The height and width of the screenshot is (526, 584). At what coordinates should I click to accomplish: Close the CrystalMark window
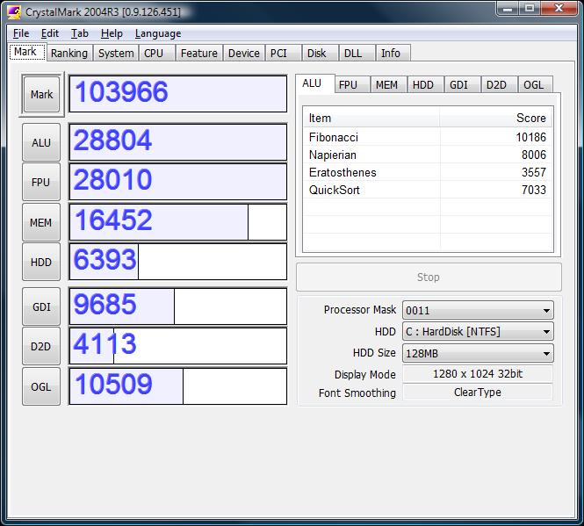tap(559, 8)
